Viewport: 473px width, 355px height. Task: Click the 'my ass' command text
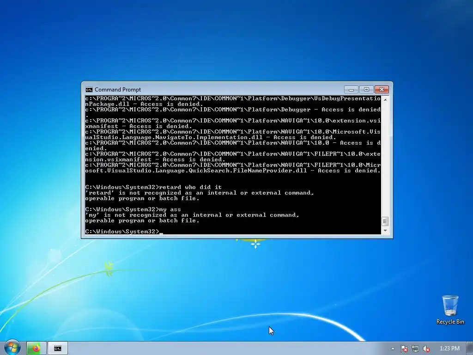tap(170, 209)
